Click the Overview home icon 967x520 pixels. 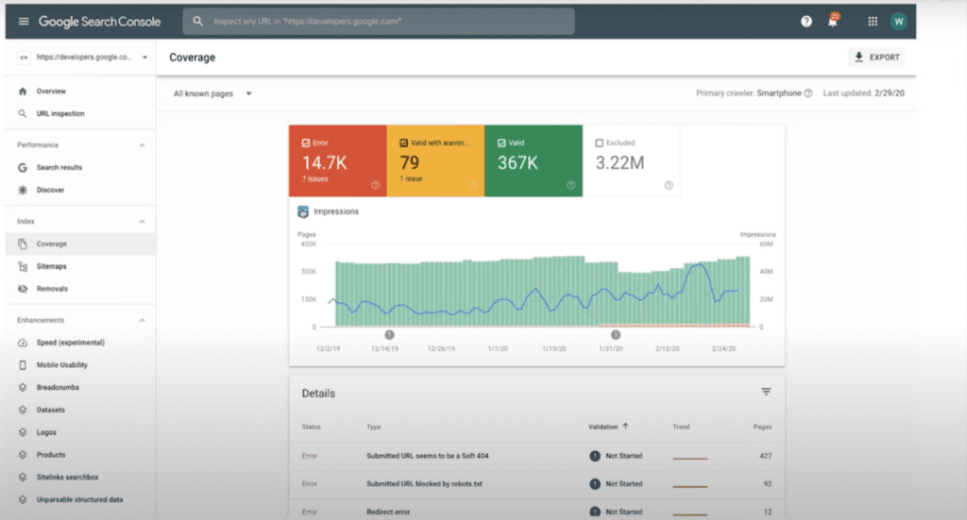[x=23, y=92]
